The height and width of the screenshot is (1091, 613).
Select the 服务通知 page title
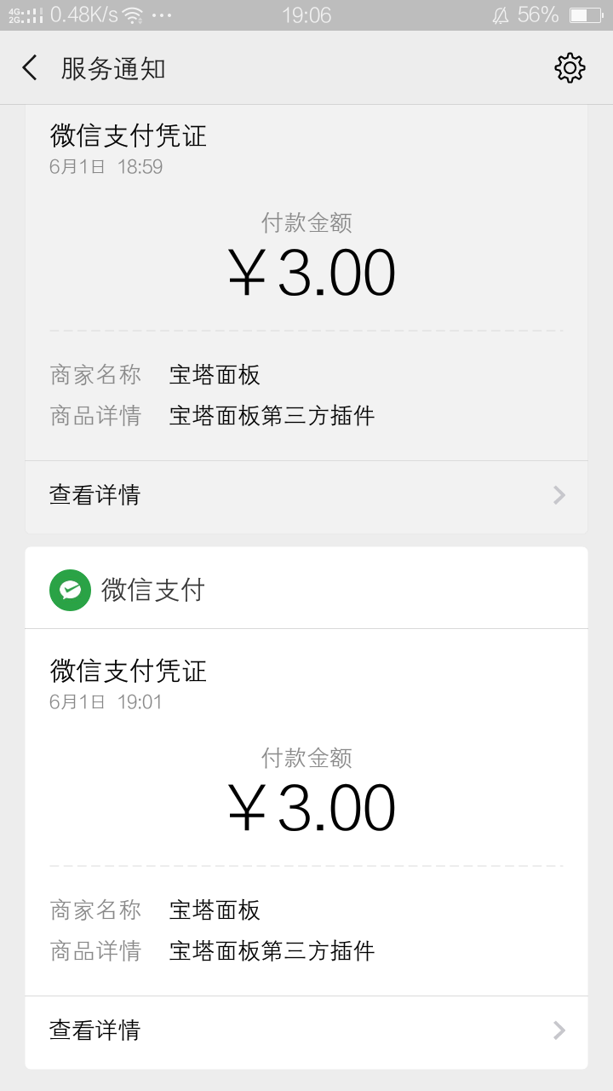pyautogui.click(x=112, y=68)
